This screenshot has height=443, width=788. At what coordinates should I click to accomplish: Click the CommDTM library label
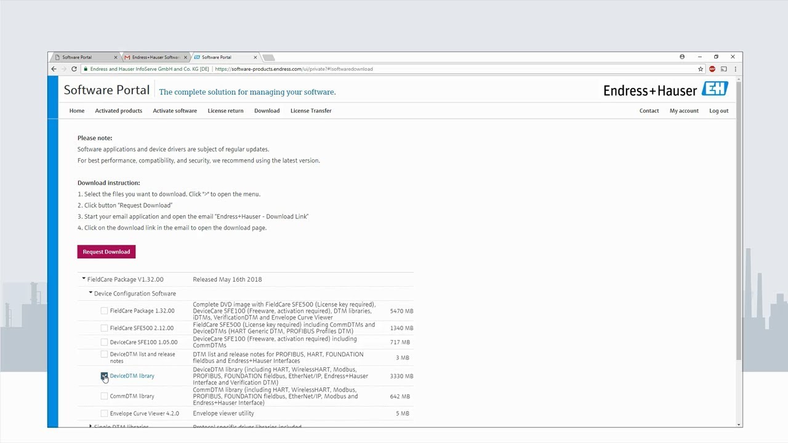(x=132, y=396)
